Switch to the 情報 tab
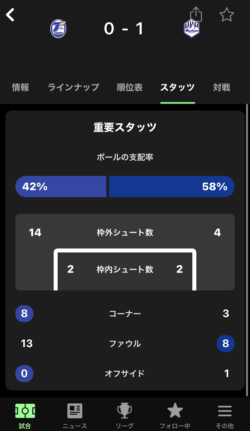250x431 pixels. coord(20,88)
